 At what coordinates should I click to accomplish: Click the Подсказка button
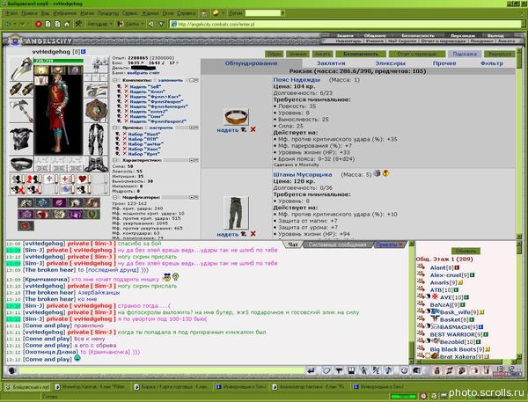pos(465,54)
